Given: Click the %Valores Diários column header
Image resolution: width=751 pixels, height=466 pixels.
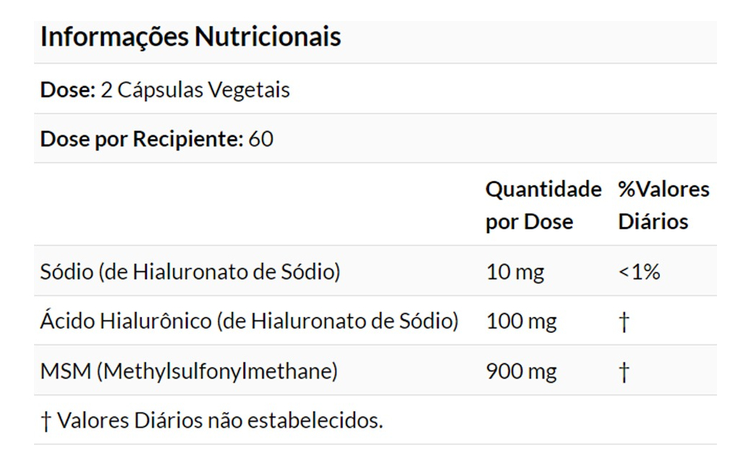Looking at the screenshot, I should coord(663,205).
